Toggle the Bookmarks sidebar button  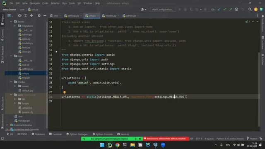[2, 122]
